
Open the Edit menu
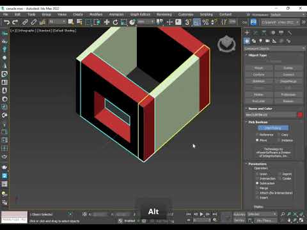pyautogui.click(x=17, y=15)
